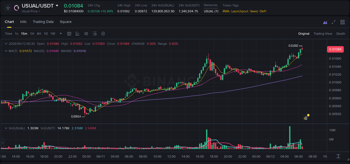Select the Time line-chart interval

8,34
